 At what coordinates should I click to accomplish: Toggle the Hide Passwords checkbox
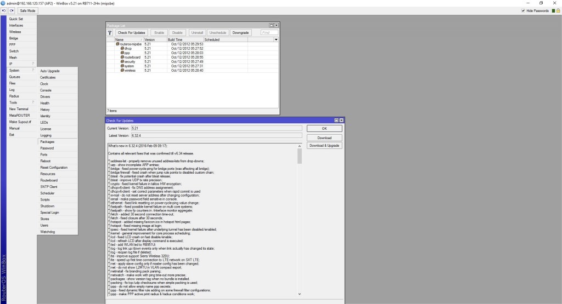point(523,10)
